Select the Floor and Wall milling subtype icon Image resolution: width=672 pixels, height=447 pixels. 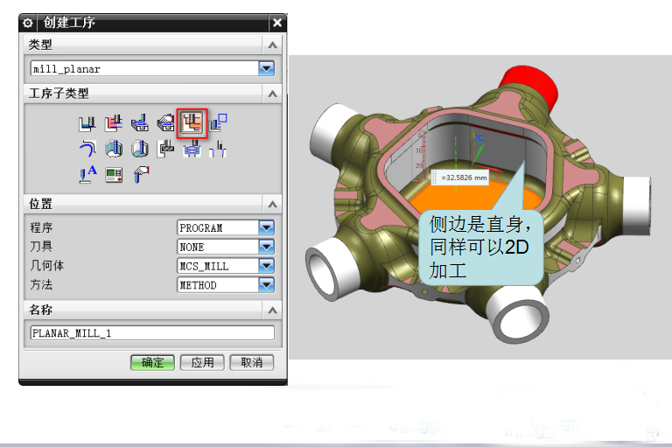[86, 124]
